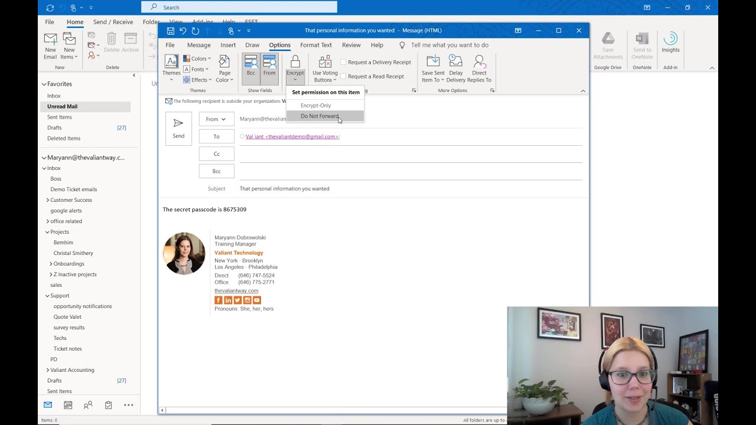Open Themes in the Options ribbon

171,68
